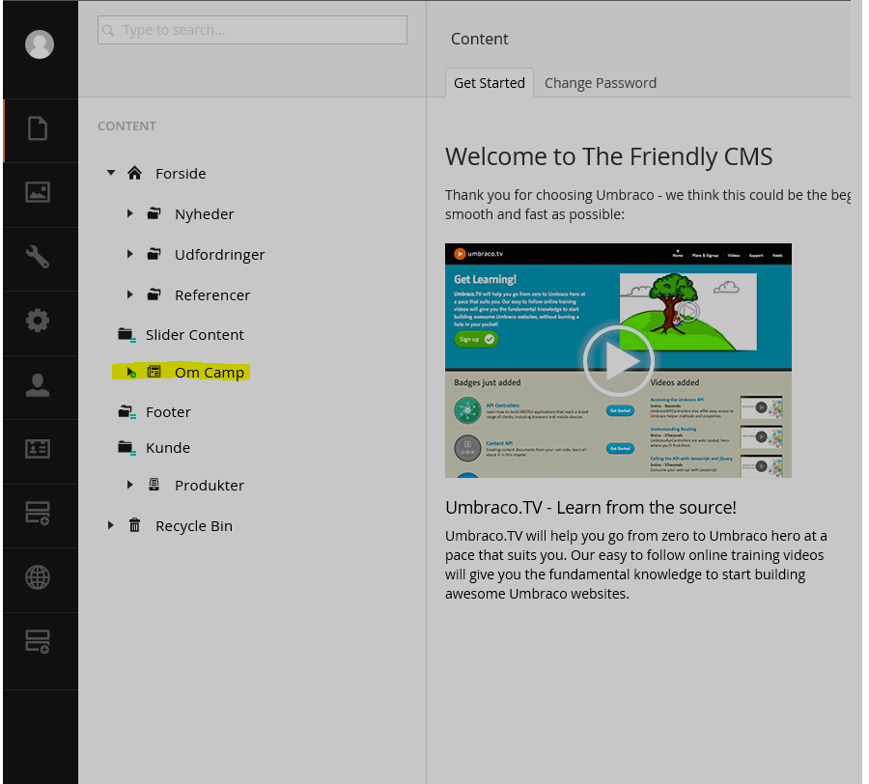
Task: Click the folder icon beside Nyheder
Action: [x=154, y=213]
